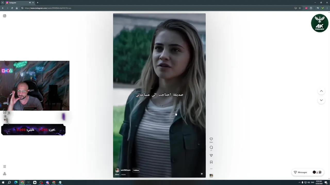Open Microsoft Edge from the taskbar
Image resolution: width=330 pixels, height=185 pixels.
pos(16,182)
